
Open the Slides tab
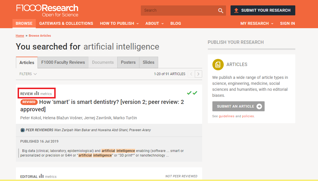point(148,62)
